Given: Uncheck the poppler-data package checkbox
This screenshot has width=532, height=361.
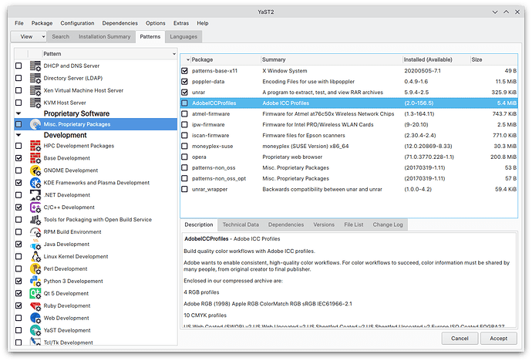Looking at the screenshot, I should (184, 82).
